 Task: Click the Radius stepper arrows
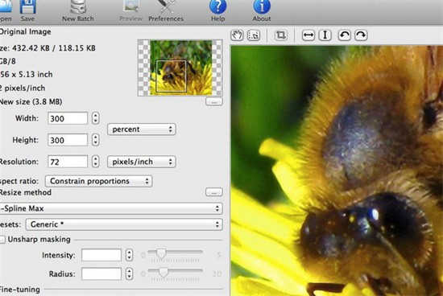(x=129, y=273)
